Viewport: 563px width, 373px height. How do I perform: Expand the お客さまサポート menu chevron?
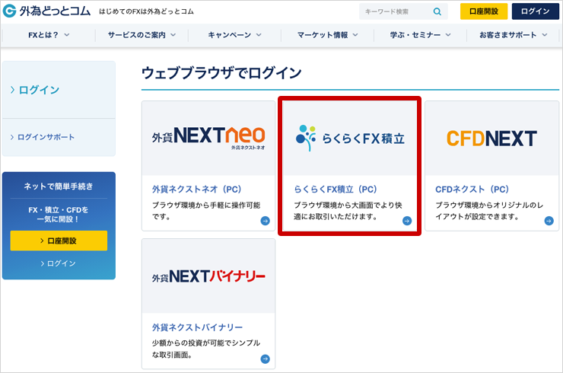click(x=545, y=35)
